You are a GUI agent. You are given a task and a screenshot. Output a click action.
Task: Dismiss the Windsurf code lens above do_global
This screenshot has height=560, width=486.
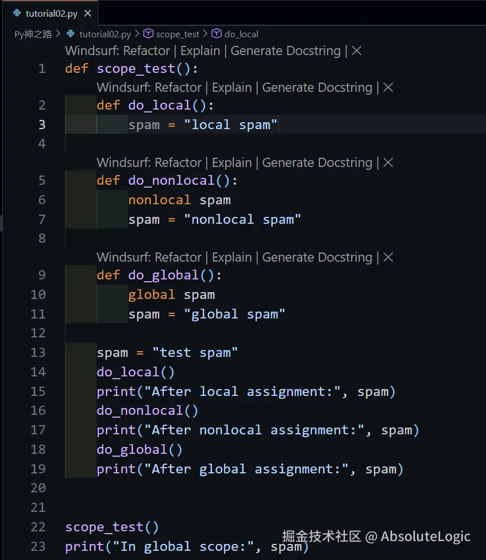coord(388,257)
